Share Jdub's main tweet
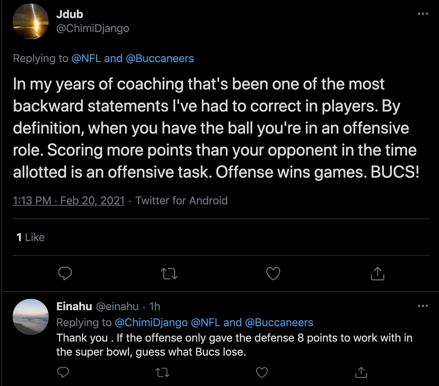The height and width of the screenshot is (386, 439). click(377, 273)
